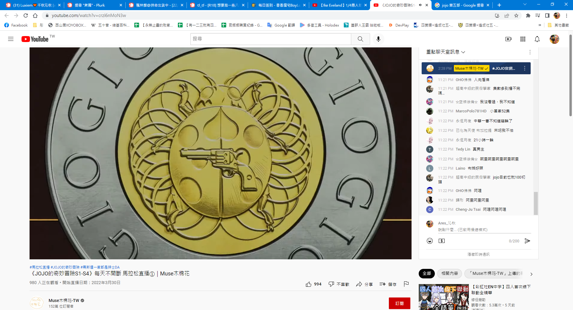Open Super Chat dollar icon
573x310 pixels.
pyautogui.click(x=442, y=241)
